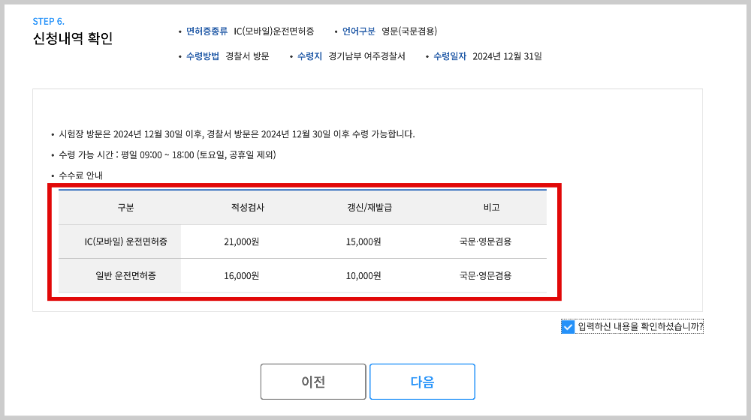Image resolution: width=751 pixels, height=420 pixels.
Task: Click the 경찰서 방문 value
Action: click(247, 56)
